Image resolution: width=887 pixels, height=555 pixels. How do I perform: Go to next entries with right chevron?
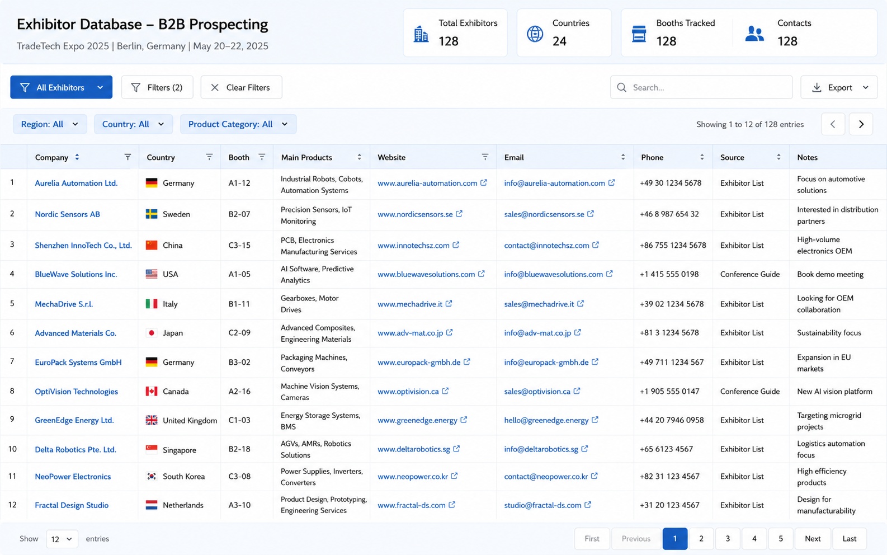(x=861, y=124)
